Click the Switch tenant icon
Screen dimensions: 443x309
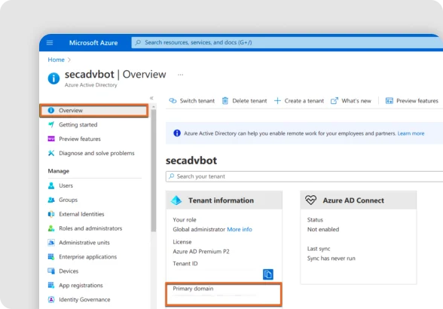coord(173,101)
